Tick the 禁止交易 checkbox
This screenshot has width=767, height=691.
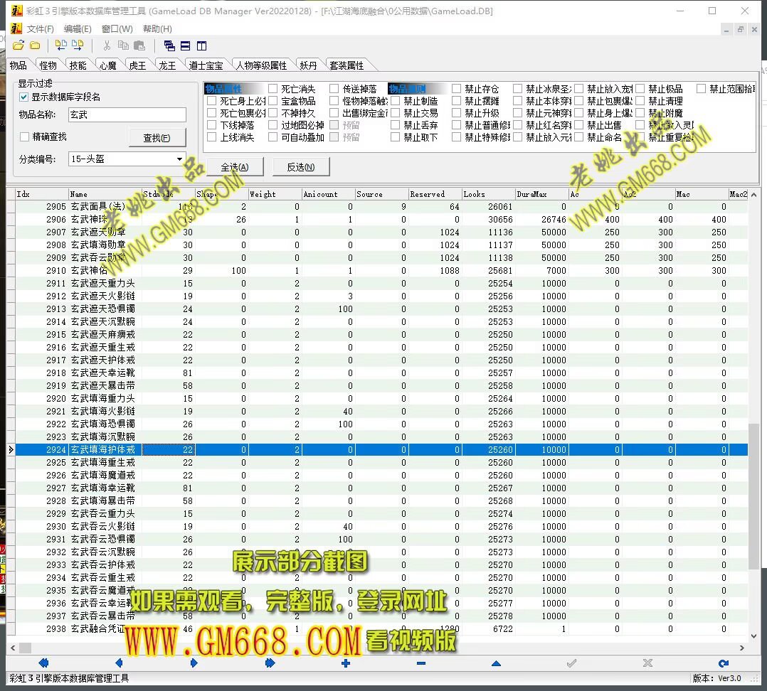pyautogui.click(x=396, y=113)
